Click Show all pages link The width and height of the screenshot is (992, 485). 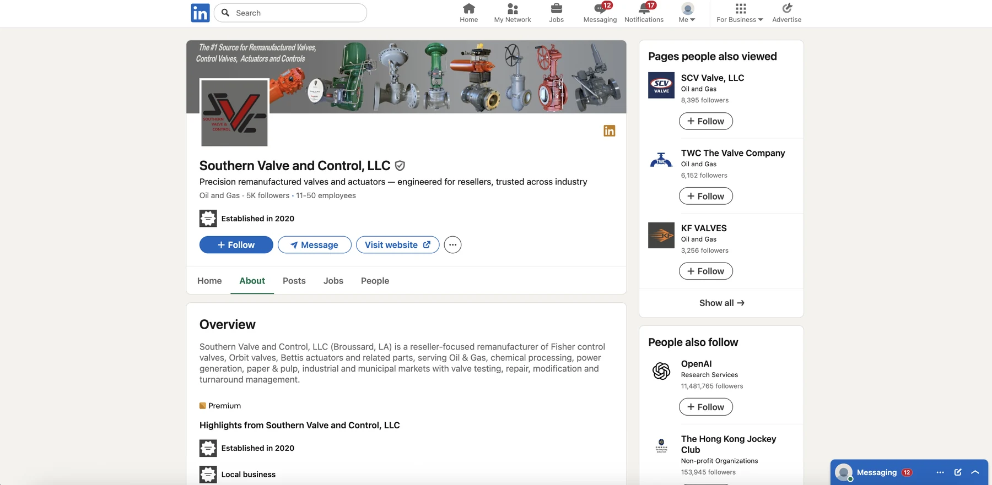(721, 303)
